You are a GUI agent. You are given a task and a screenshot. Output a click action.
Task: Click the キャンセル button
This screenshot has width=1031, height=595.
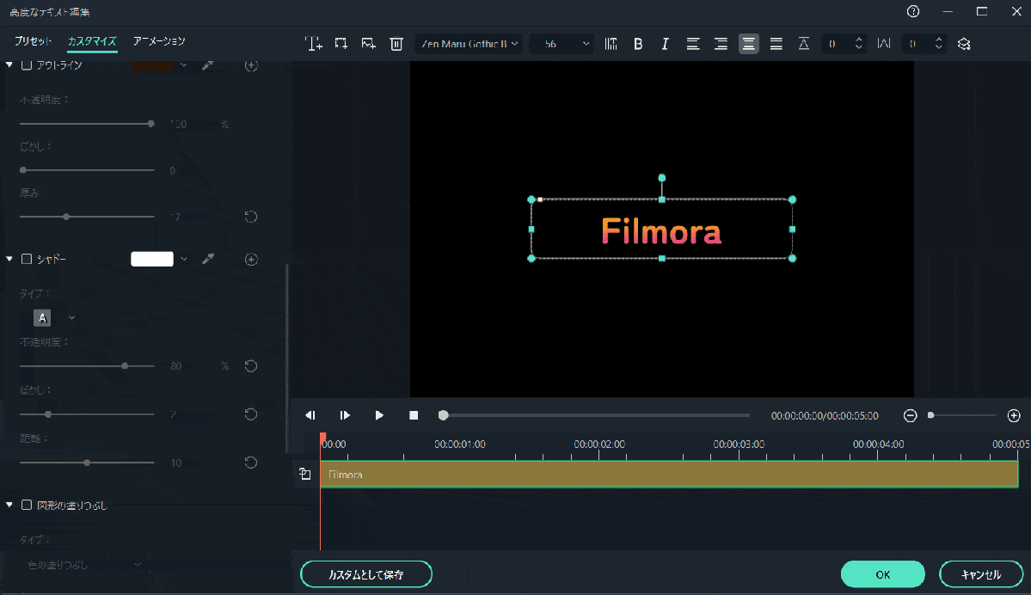(981, 574)
